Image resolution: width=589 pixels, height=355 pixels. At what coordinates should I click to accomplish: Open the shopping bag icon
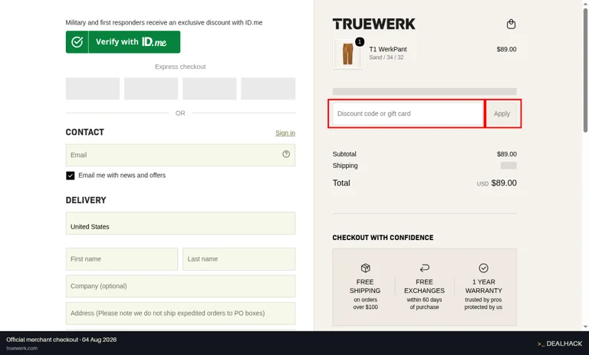[511, 24]
